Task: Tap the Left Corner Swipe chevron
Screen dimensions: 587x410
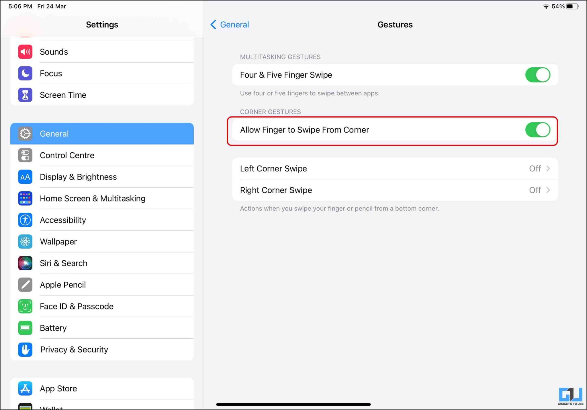Action: tap(548, 169)
